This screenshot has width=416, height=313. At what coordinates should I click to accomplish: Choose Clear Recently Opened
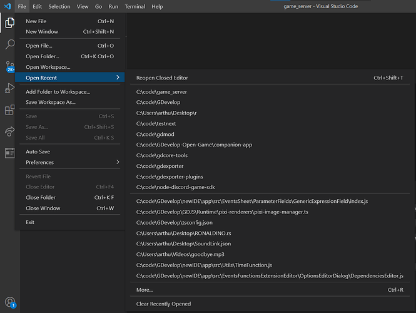(x=270, y=304)
